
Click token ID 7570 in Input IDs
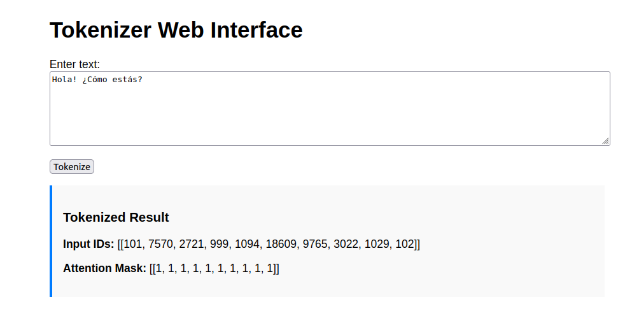click(x=160, y=244)
